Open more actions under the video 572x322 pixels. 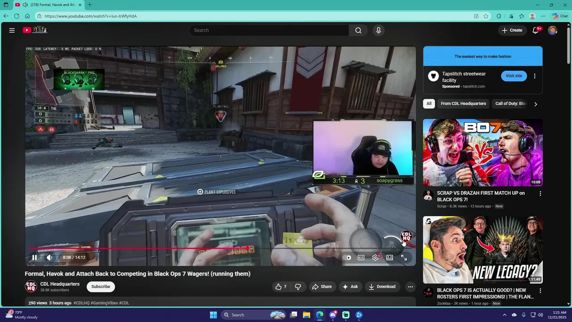(x=410, y=287)
